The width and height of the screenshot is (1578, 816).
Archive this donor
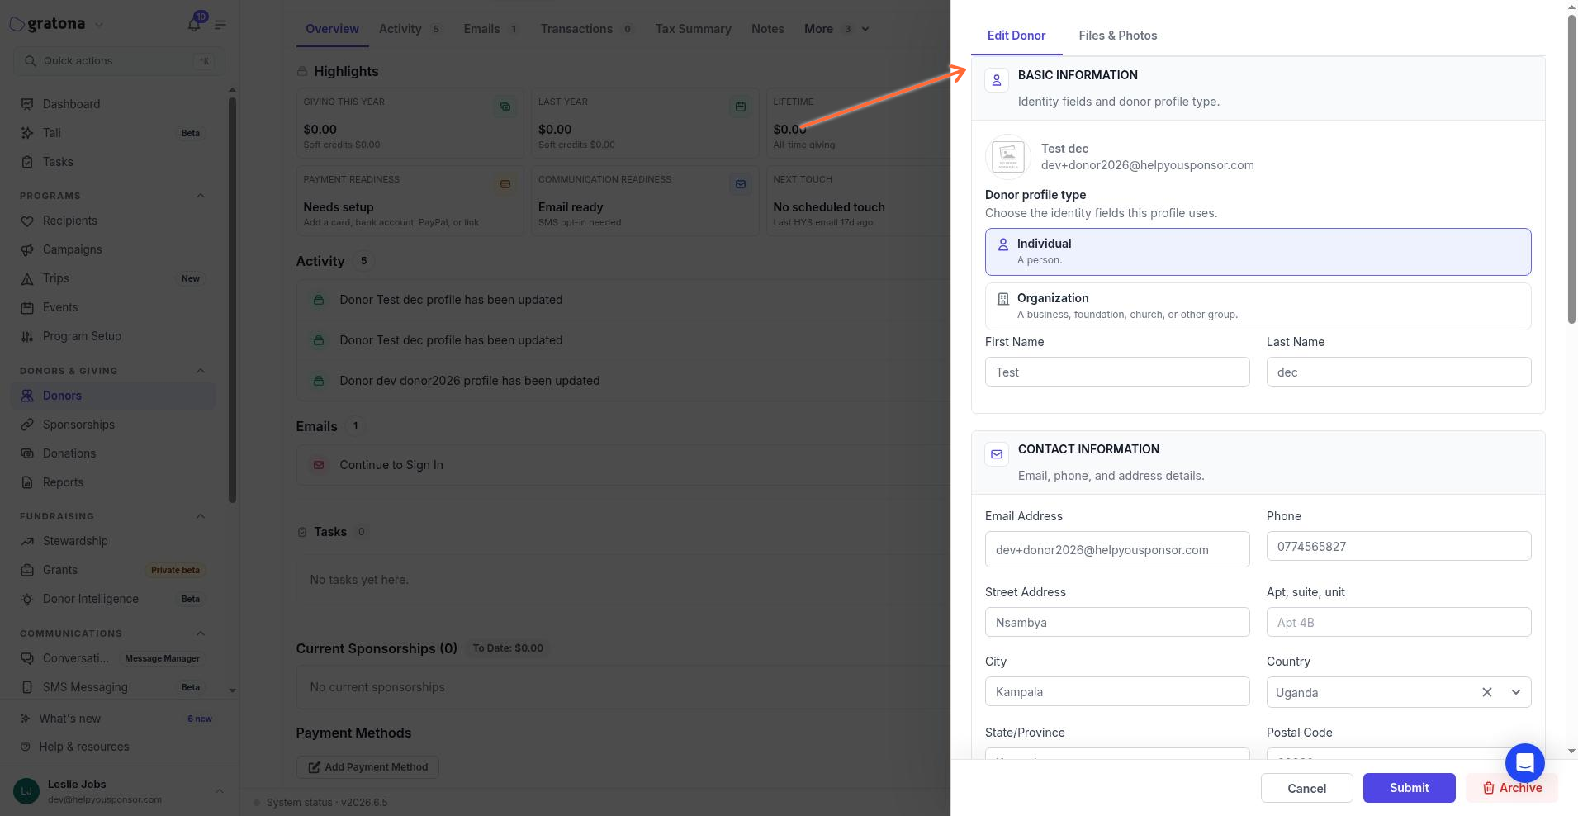pyautogui.click(x=1511, y=788)
